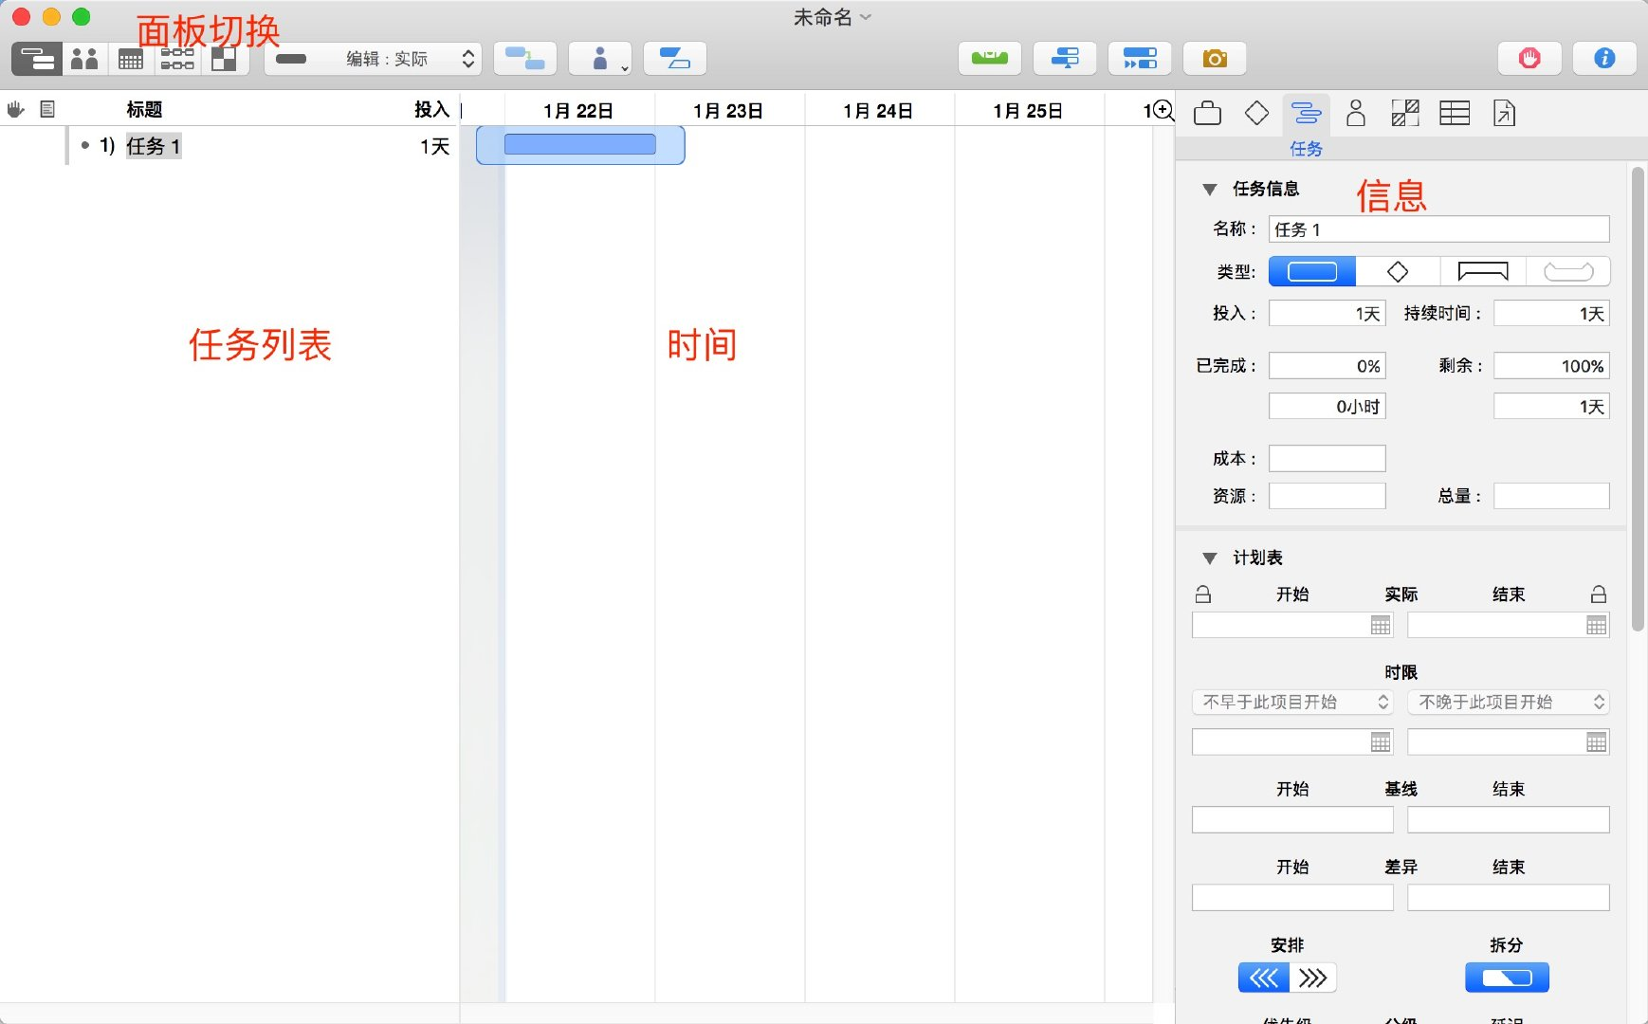Screen dimensions: 1648x1024
Task: Open the Calendar view
Action: tap(131, 59)
